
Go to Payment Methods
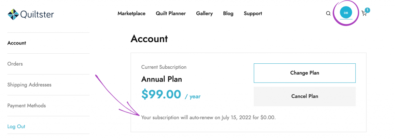[27, 105]
